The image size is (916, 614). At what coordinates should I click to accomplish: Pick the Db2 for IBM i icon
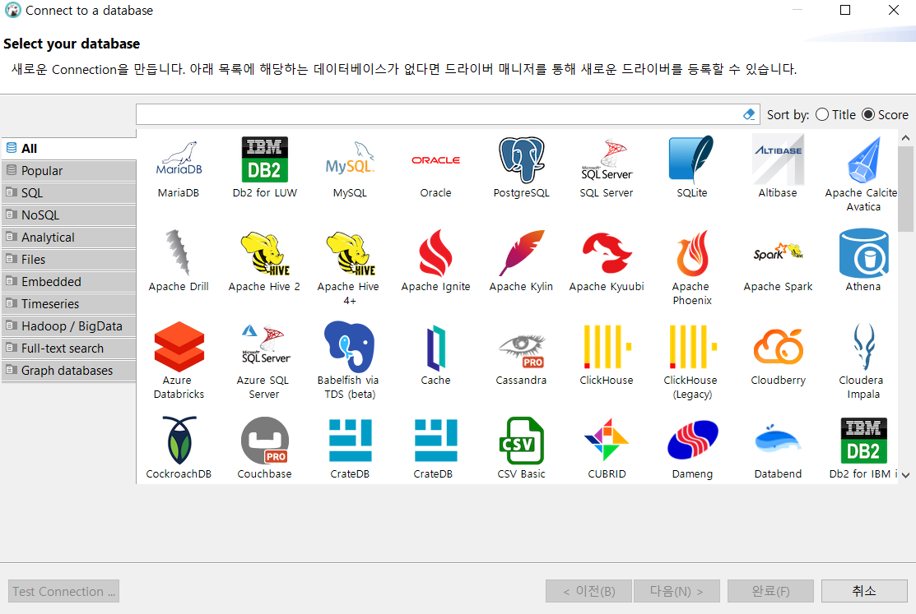(x=863, y=440)
